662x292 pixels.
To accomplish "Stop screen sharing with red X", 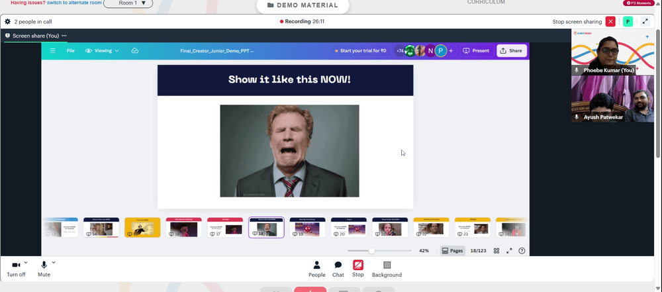I will (x=610, y=22).
